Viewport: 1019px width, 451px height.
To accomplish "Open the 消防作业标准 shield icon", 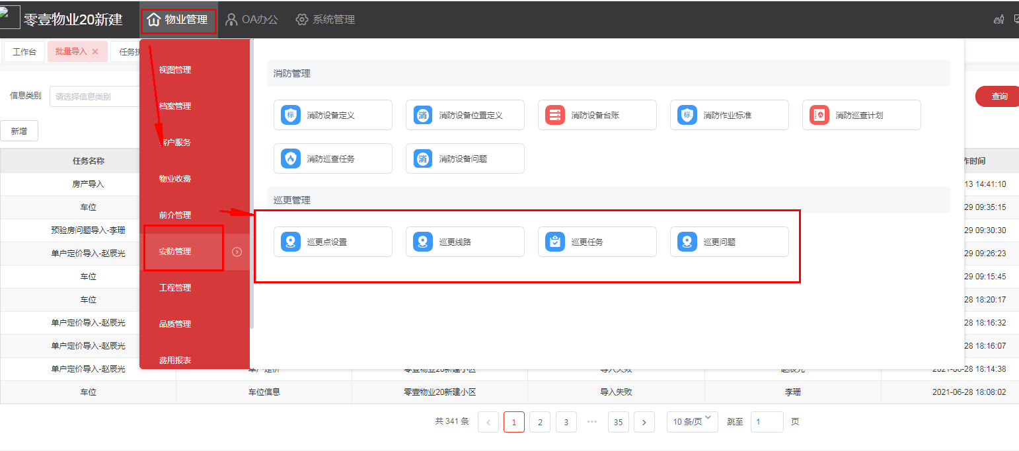I will pyautogui.click(x=687, y=115).
